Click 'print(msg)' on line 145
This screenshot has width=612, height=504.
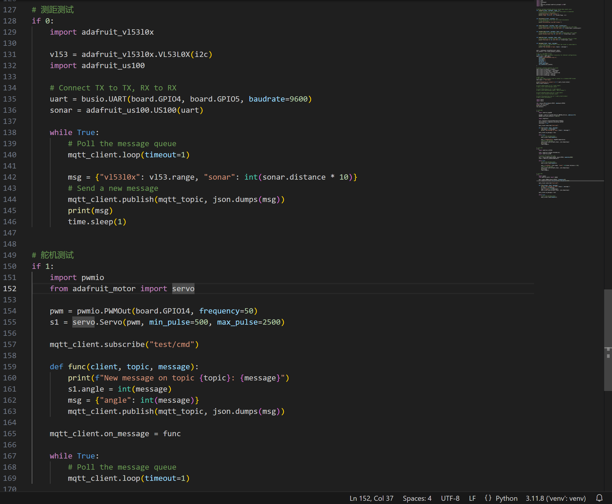pyautogui.click(x=90, y=210)
